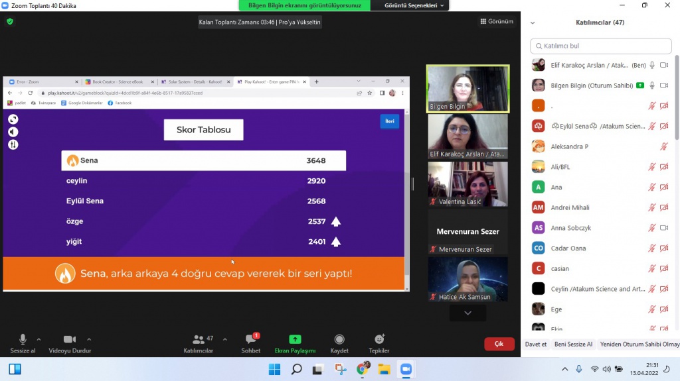Image resolution: width=680 pixels, height=381 pixels.
Task: Click Davet et button
Action: coord(536,344)
